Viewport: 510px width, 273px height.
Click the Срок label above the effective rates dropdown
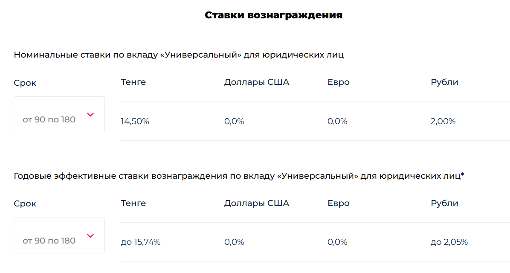(x=25, y=204)
